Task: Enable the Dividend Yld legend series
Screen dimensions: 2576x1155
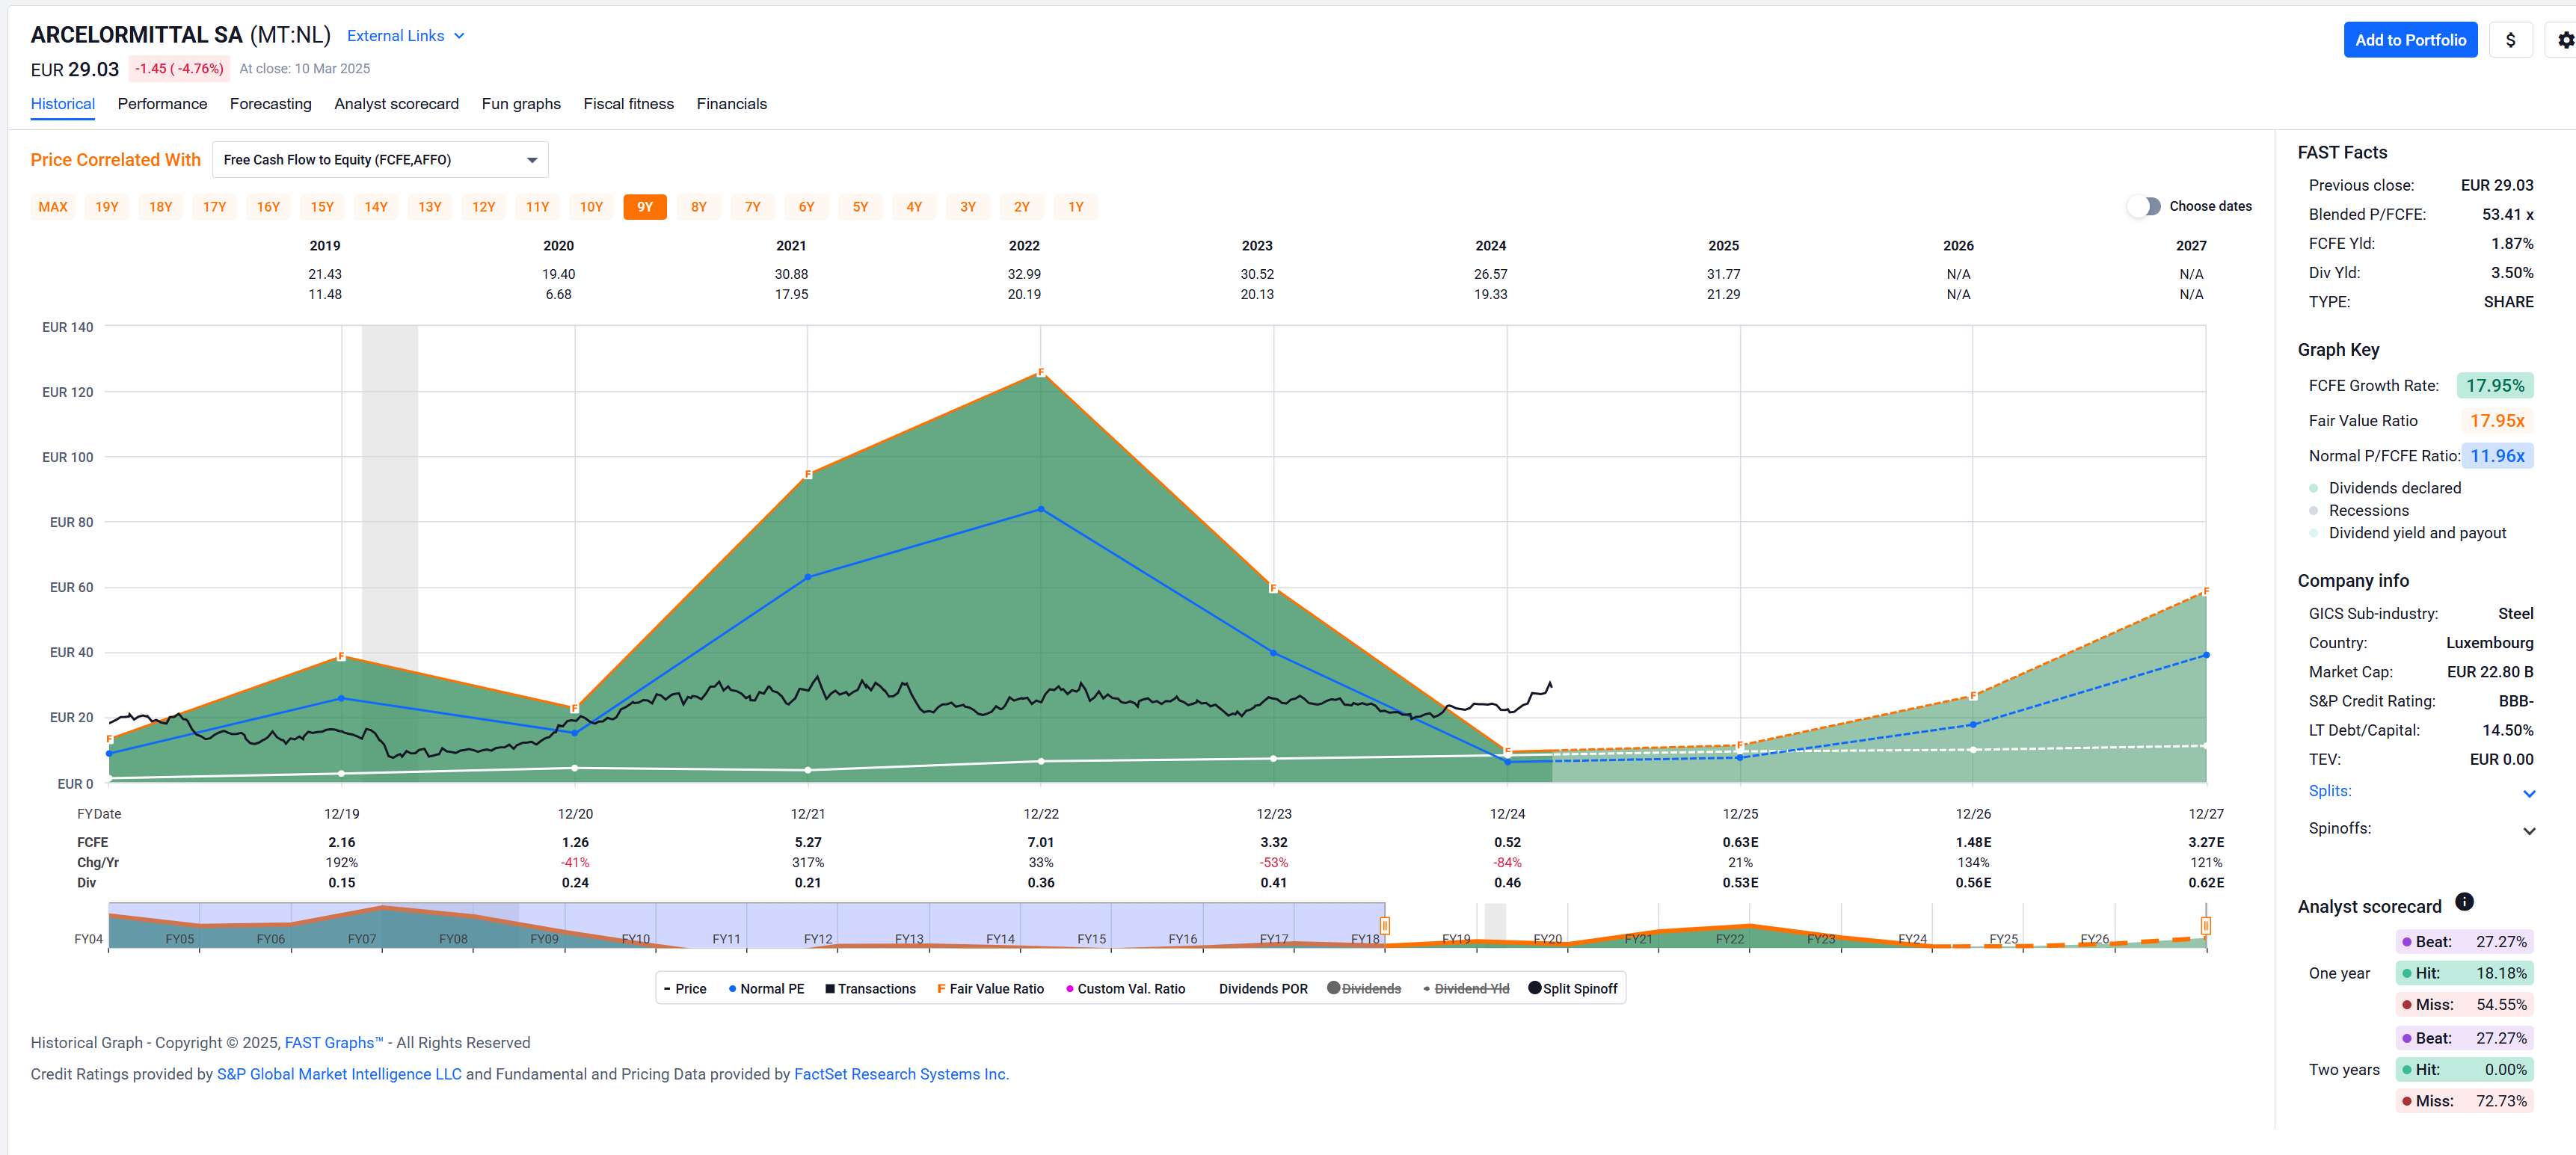Action: click(x=1466, y=989)
